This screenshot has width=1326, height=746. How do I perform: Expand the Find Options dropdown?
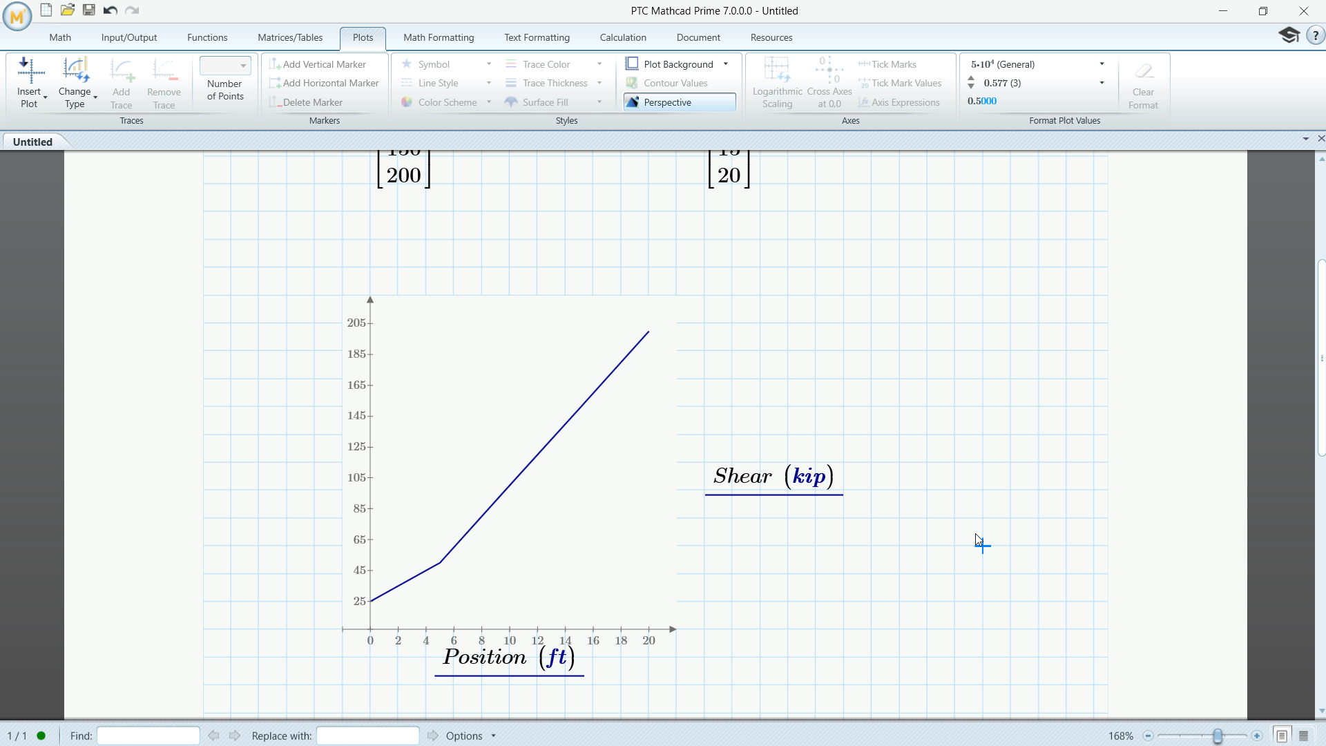493,736
